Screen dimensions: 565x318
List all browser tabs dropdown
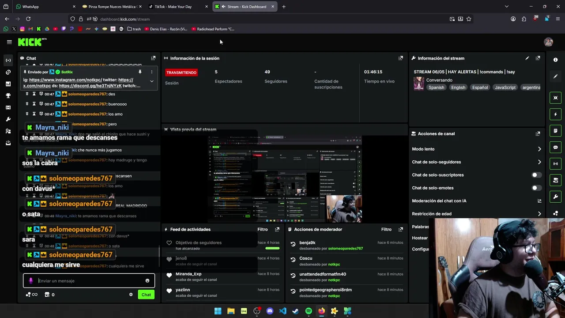tap(507, 7)
